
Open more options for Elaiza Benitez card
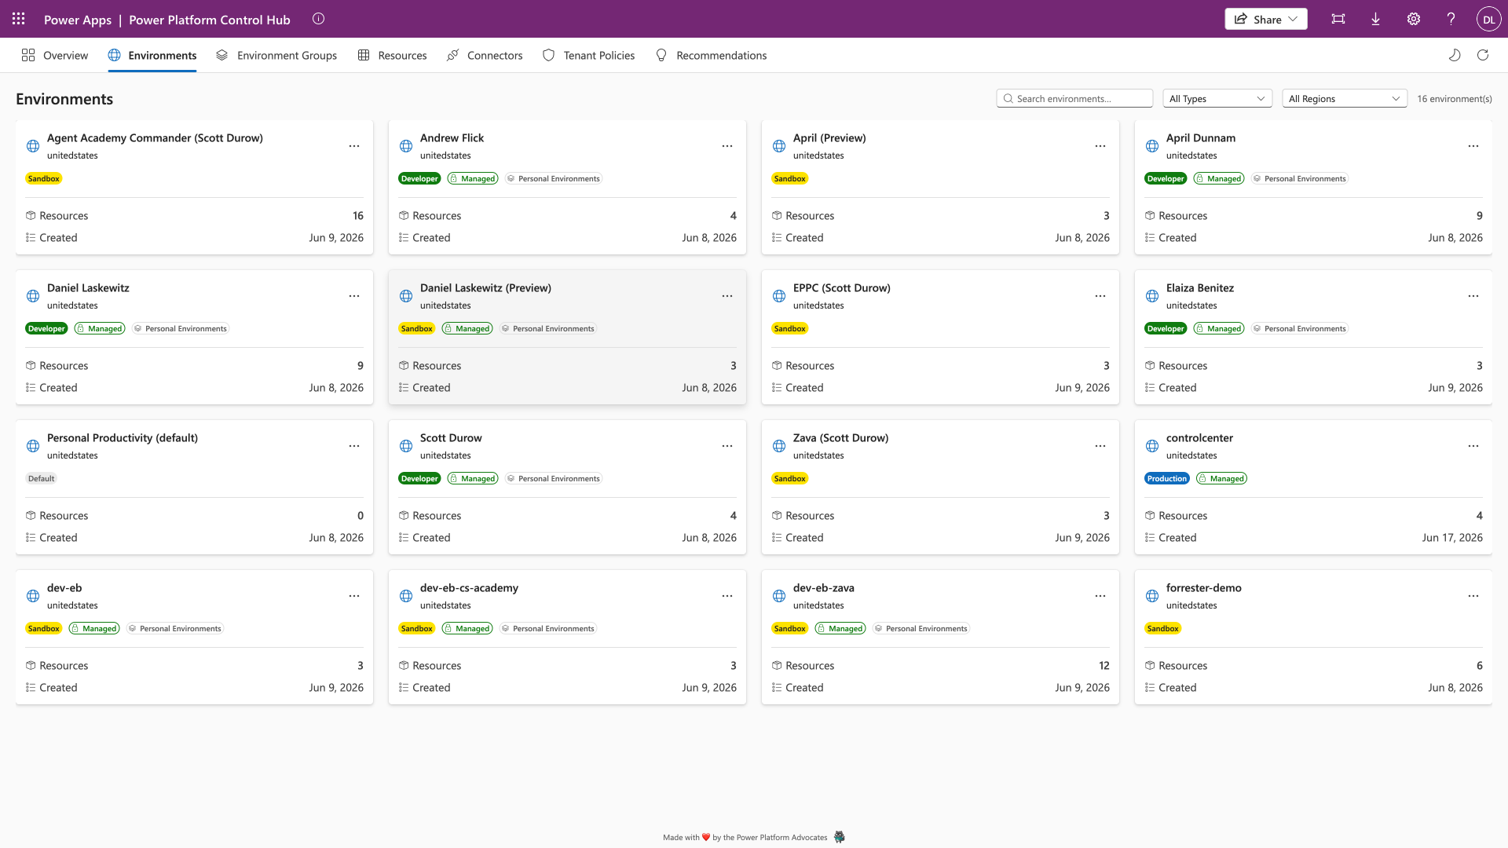(x=1473, y=296)
